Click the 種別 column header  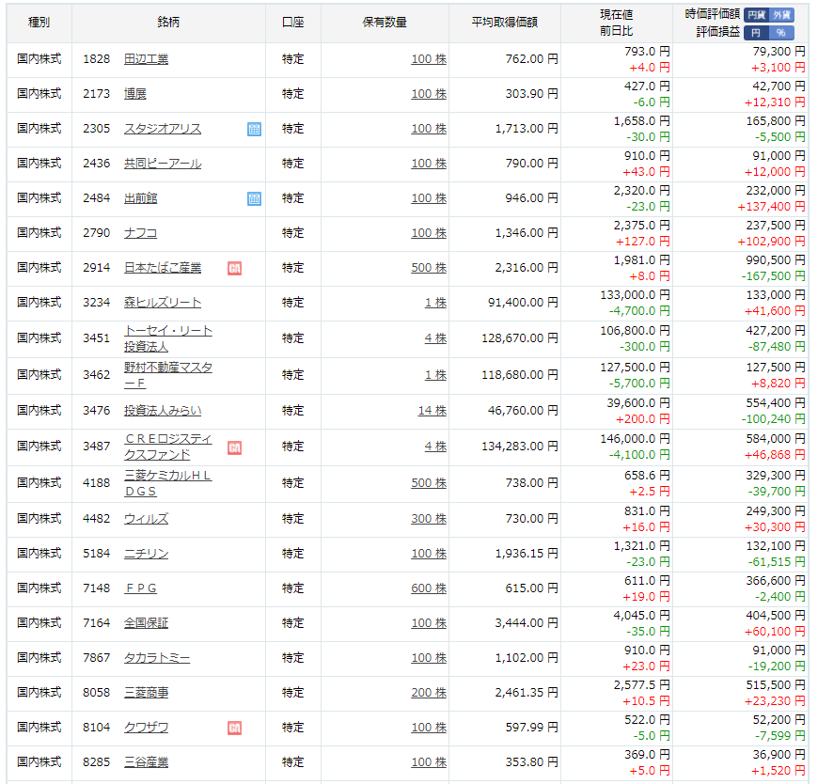coord(39,22)
